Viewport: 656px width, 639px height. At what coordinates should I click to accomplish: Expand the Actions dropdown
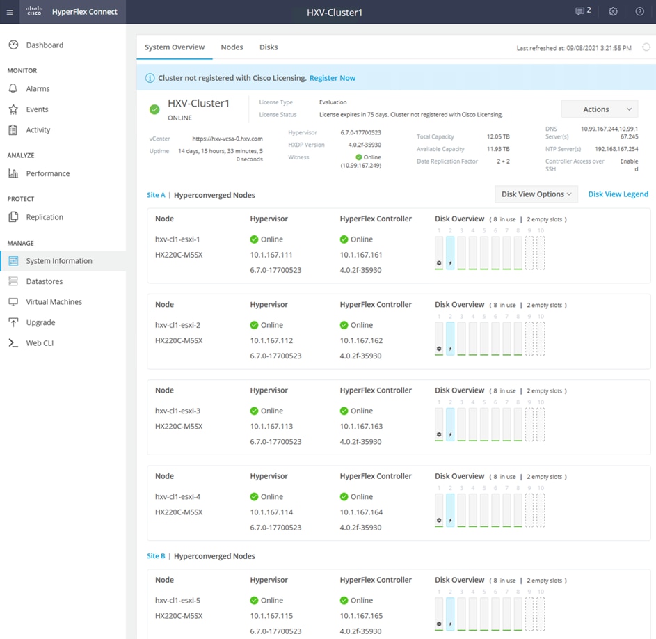tap(599, 109)
